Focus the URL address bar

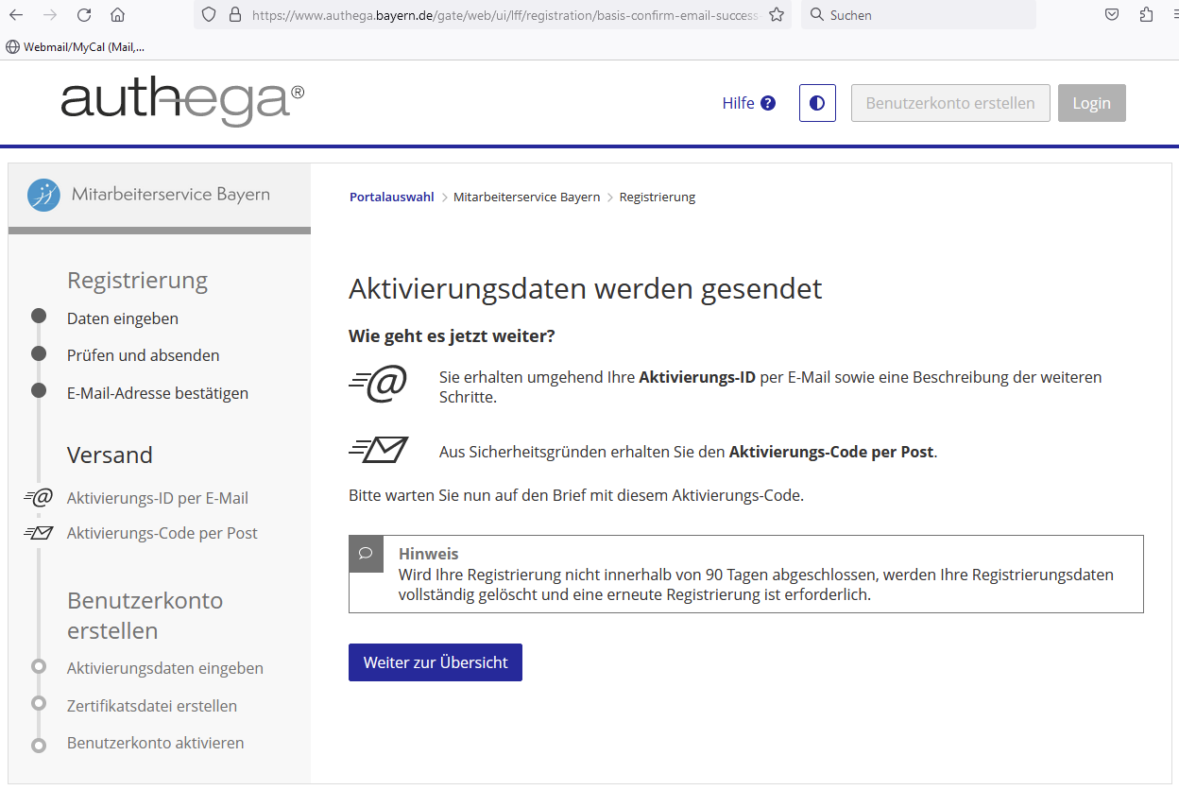click(x=501, y=15)
